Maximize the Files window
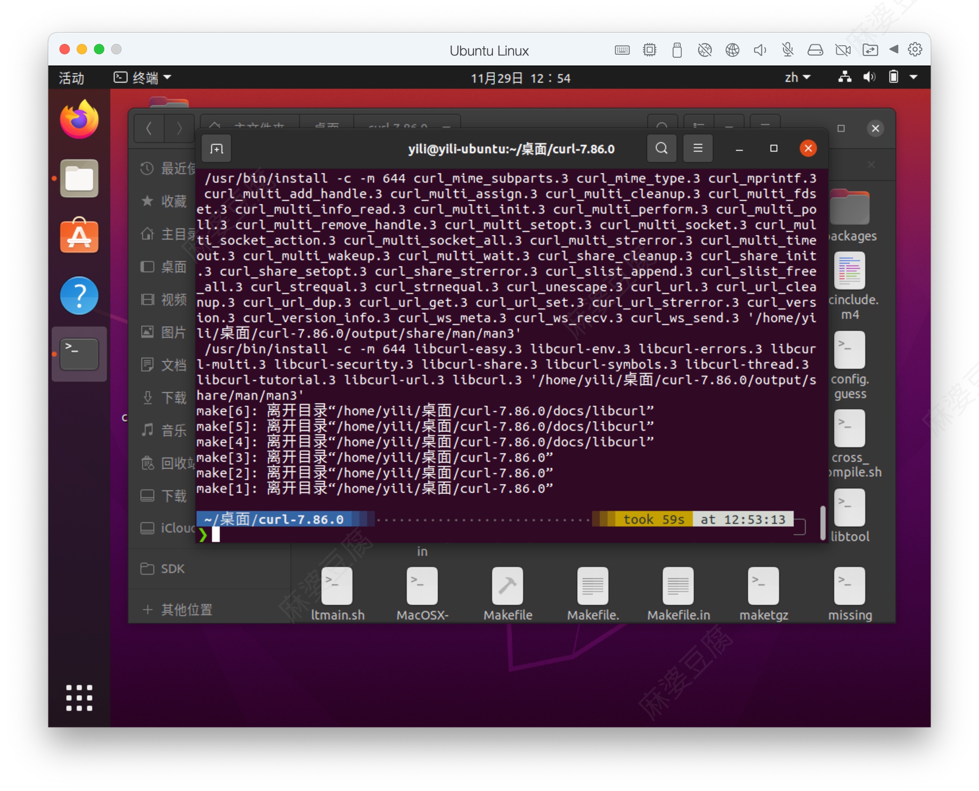Viewport: 979px width, 791px height. click(841, 128)
